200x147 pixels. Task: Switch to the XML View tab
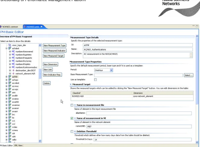18,145
